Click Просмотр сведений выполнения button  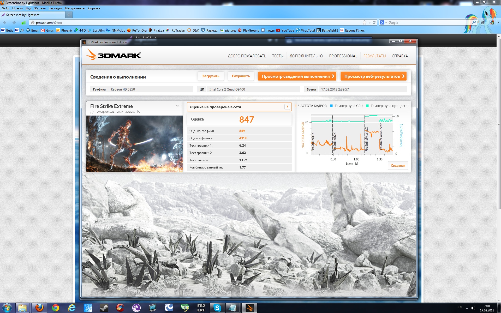297,76
